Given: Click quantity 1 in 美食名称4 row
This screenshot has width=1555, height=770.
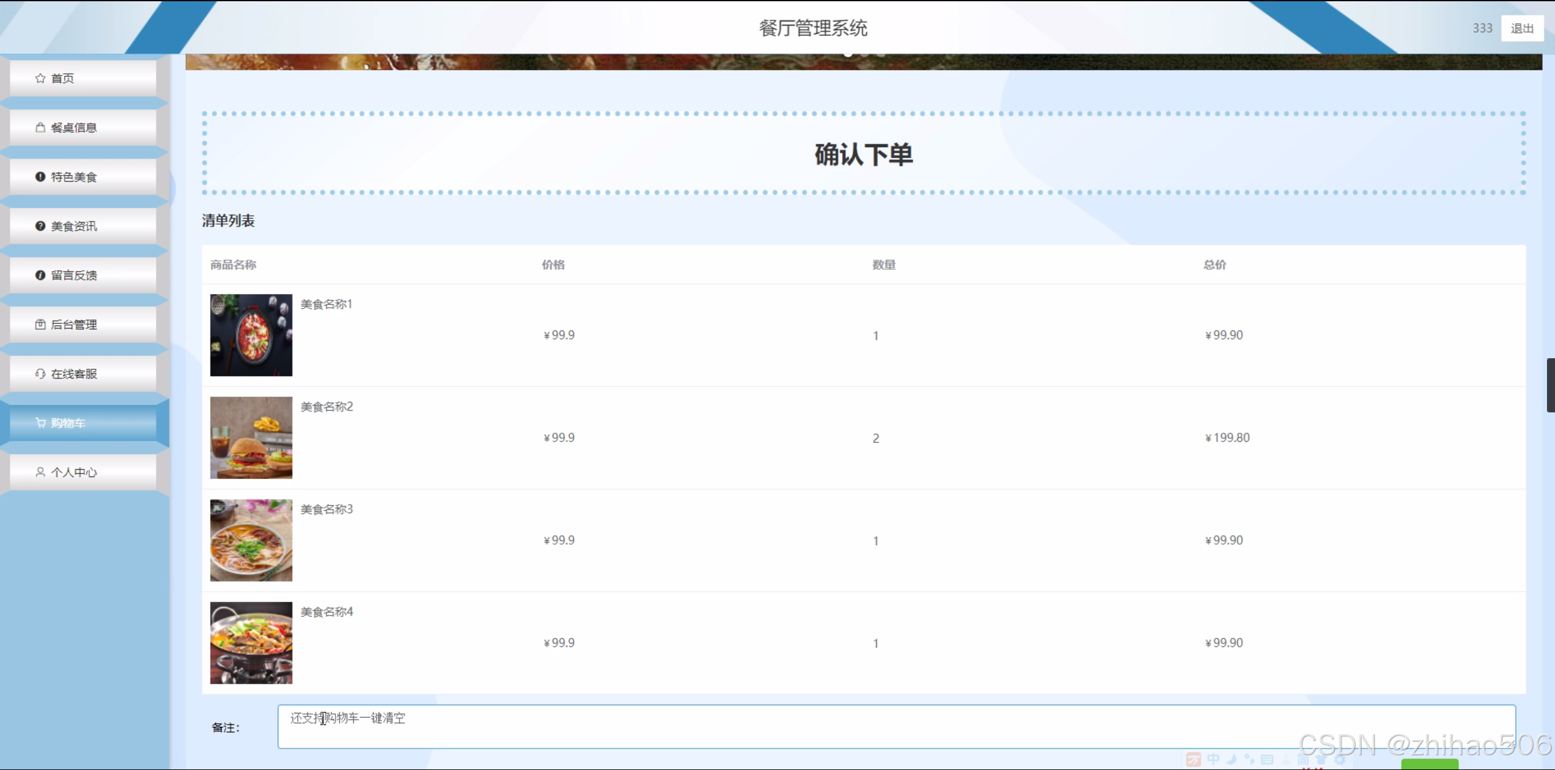Looking at the screenshot, I should pos(875,643).
